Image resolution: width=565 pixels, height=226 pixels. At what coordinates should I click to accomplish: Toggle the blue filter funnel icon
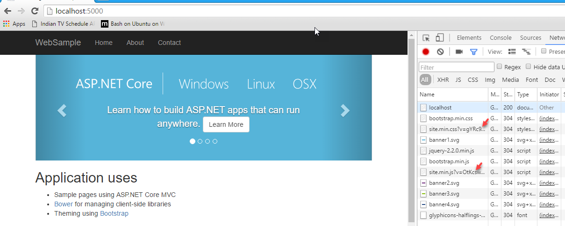tap(473, 52)
